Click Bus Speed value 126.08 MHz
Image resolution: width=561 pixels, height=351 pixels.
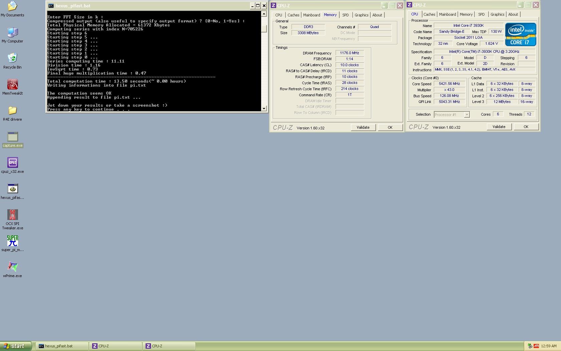449,96
